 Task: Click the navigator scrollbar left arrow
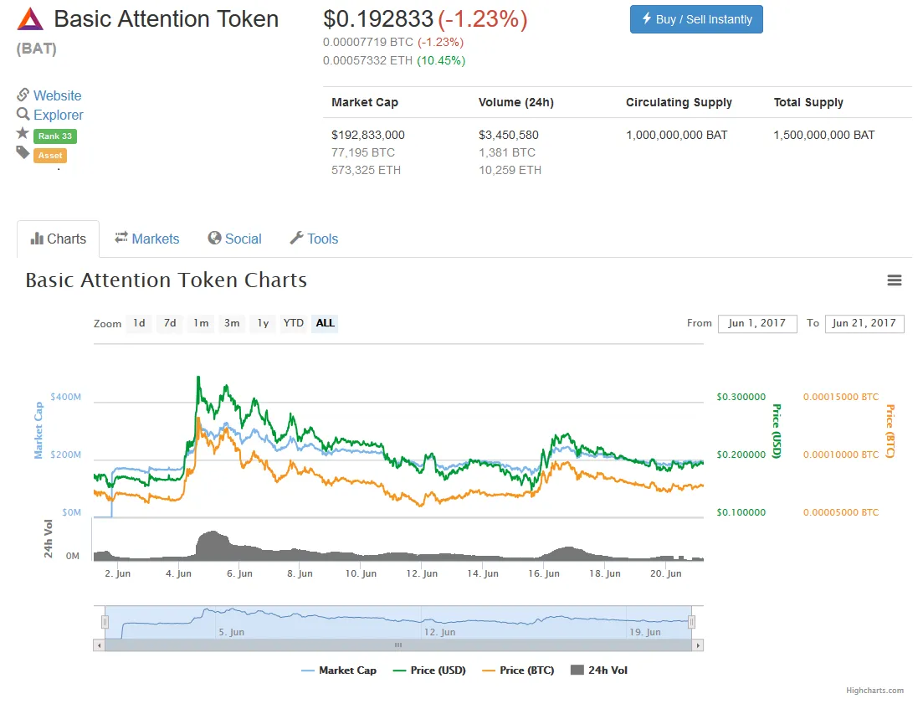[99, 645]
